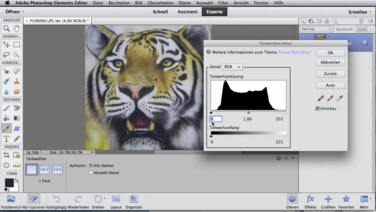Select the Cookie Cutter tool
Image resolution: width=376 pixels, height=212 pixels.
pyautogui.click(x=6, y=165)
